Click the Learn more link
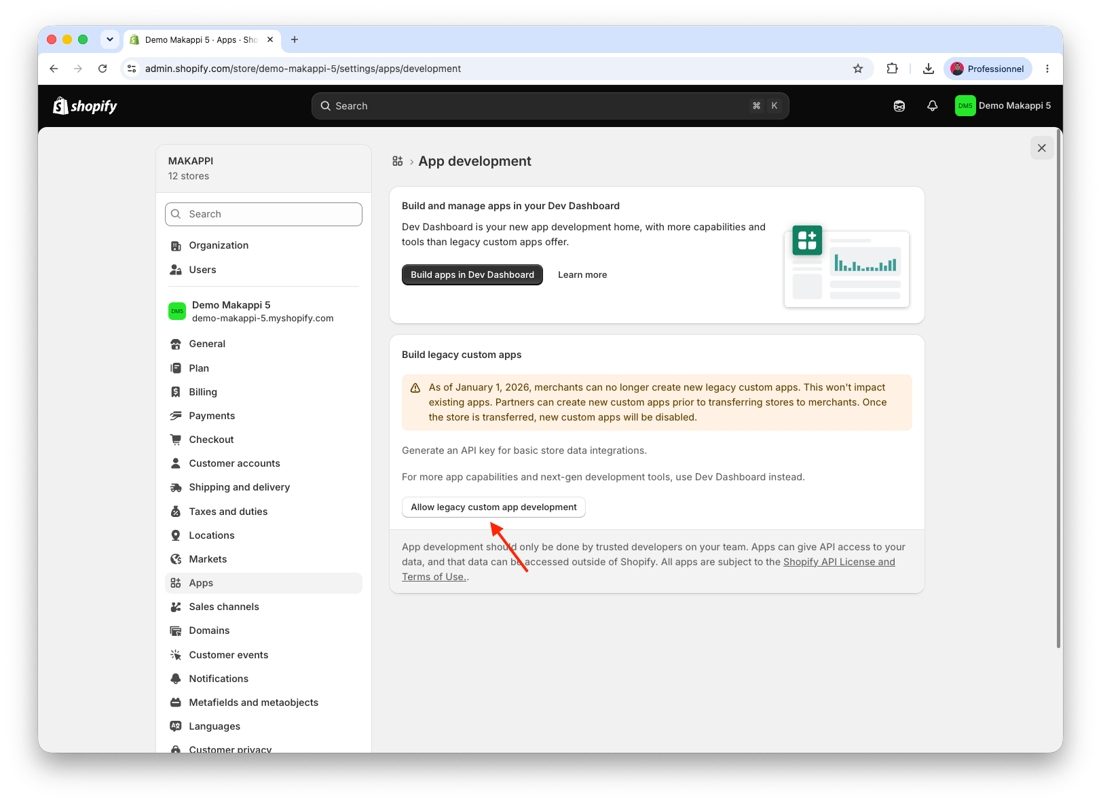 point(582,274)
